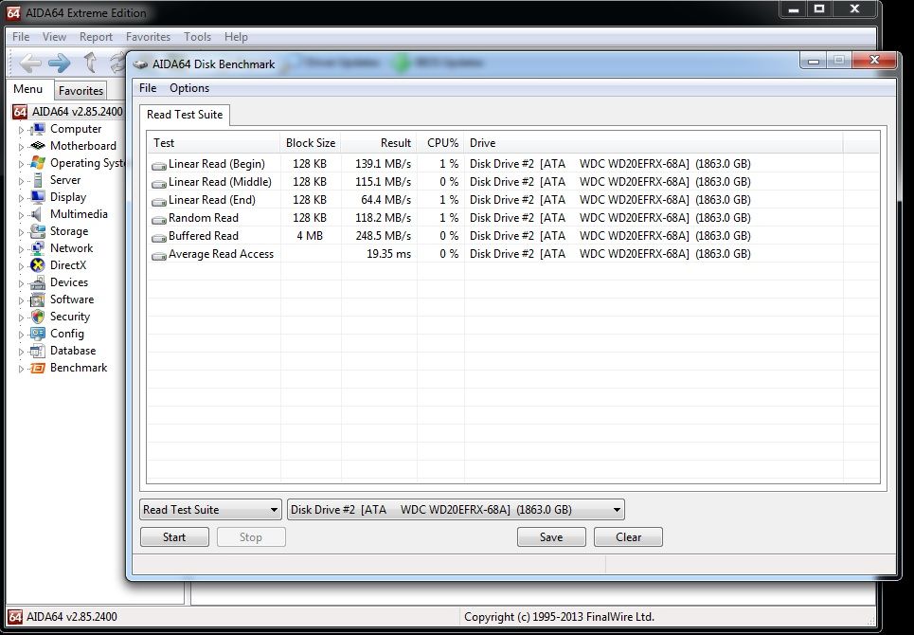Open the Report menu in main window
Image resolution: width=914 pixels, height=635 pixels.
pyautogui.click(x=97, y=37)
